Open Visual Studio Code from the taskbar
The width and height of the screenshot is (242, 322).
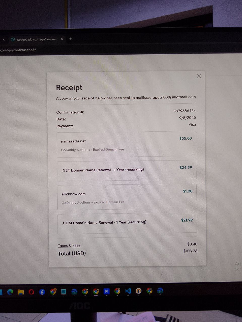(x=128, y=291)
